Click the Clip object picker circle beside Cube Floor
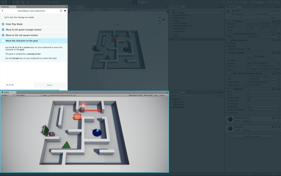 (279, 79)
